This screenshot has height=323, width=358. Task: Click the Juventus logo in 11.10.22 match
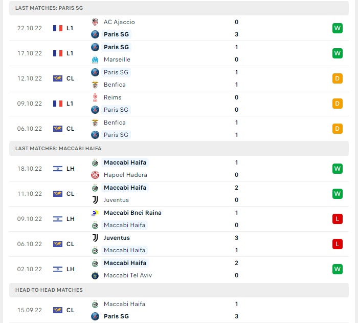95,200
